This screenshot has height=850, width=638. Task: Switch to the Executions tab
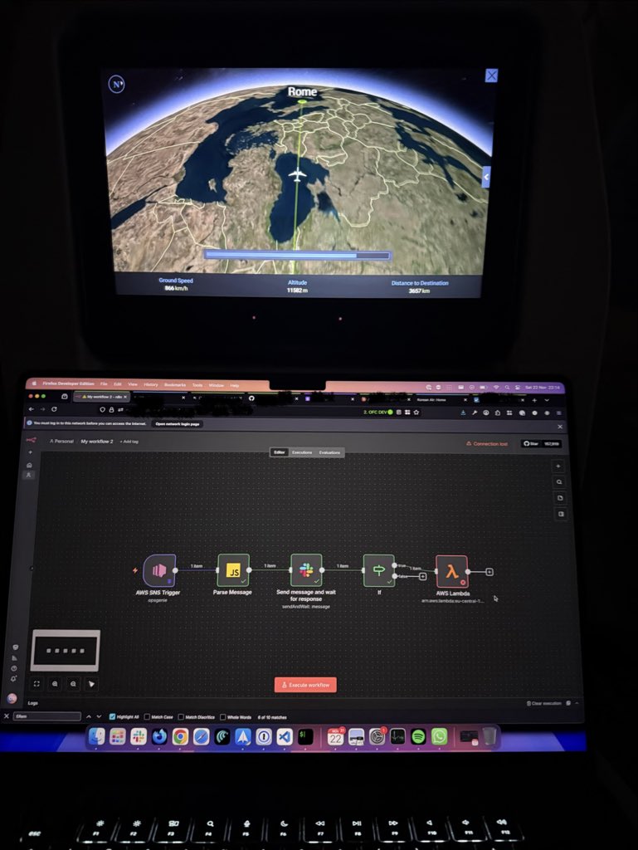(x=302, y=452)
